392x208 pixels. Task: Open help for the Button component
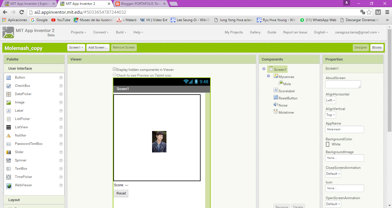tap(61, 77)
